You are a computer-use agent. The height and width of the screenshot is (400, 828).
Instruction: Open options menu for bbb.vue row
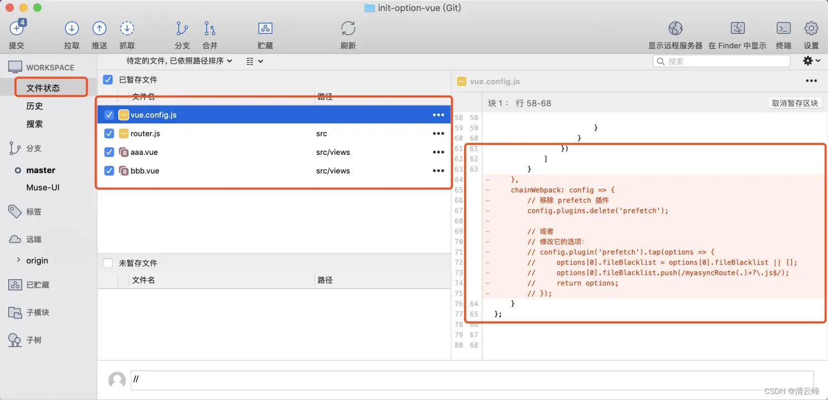tap(438, 171)
